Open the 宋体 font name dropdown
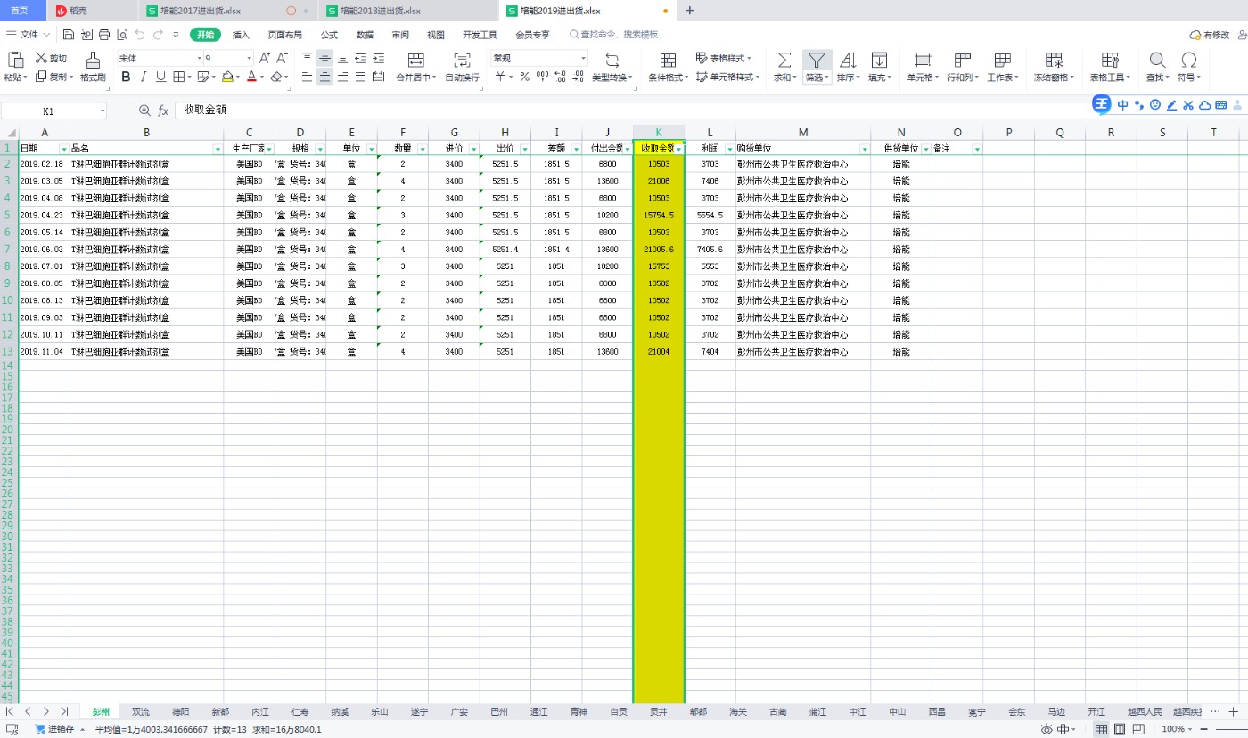Image resolution: width=1248 pixels, height=738 pixels. 199,59
